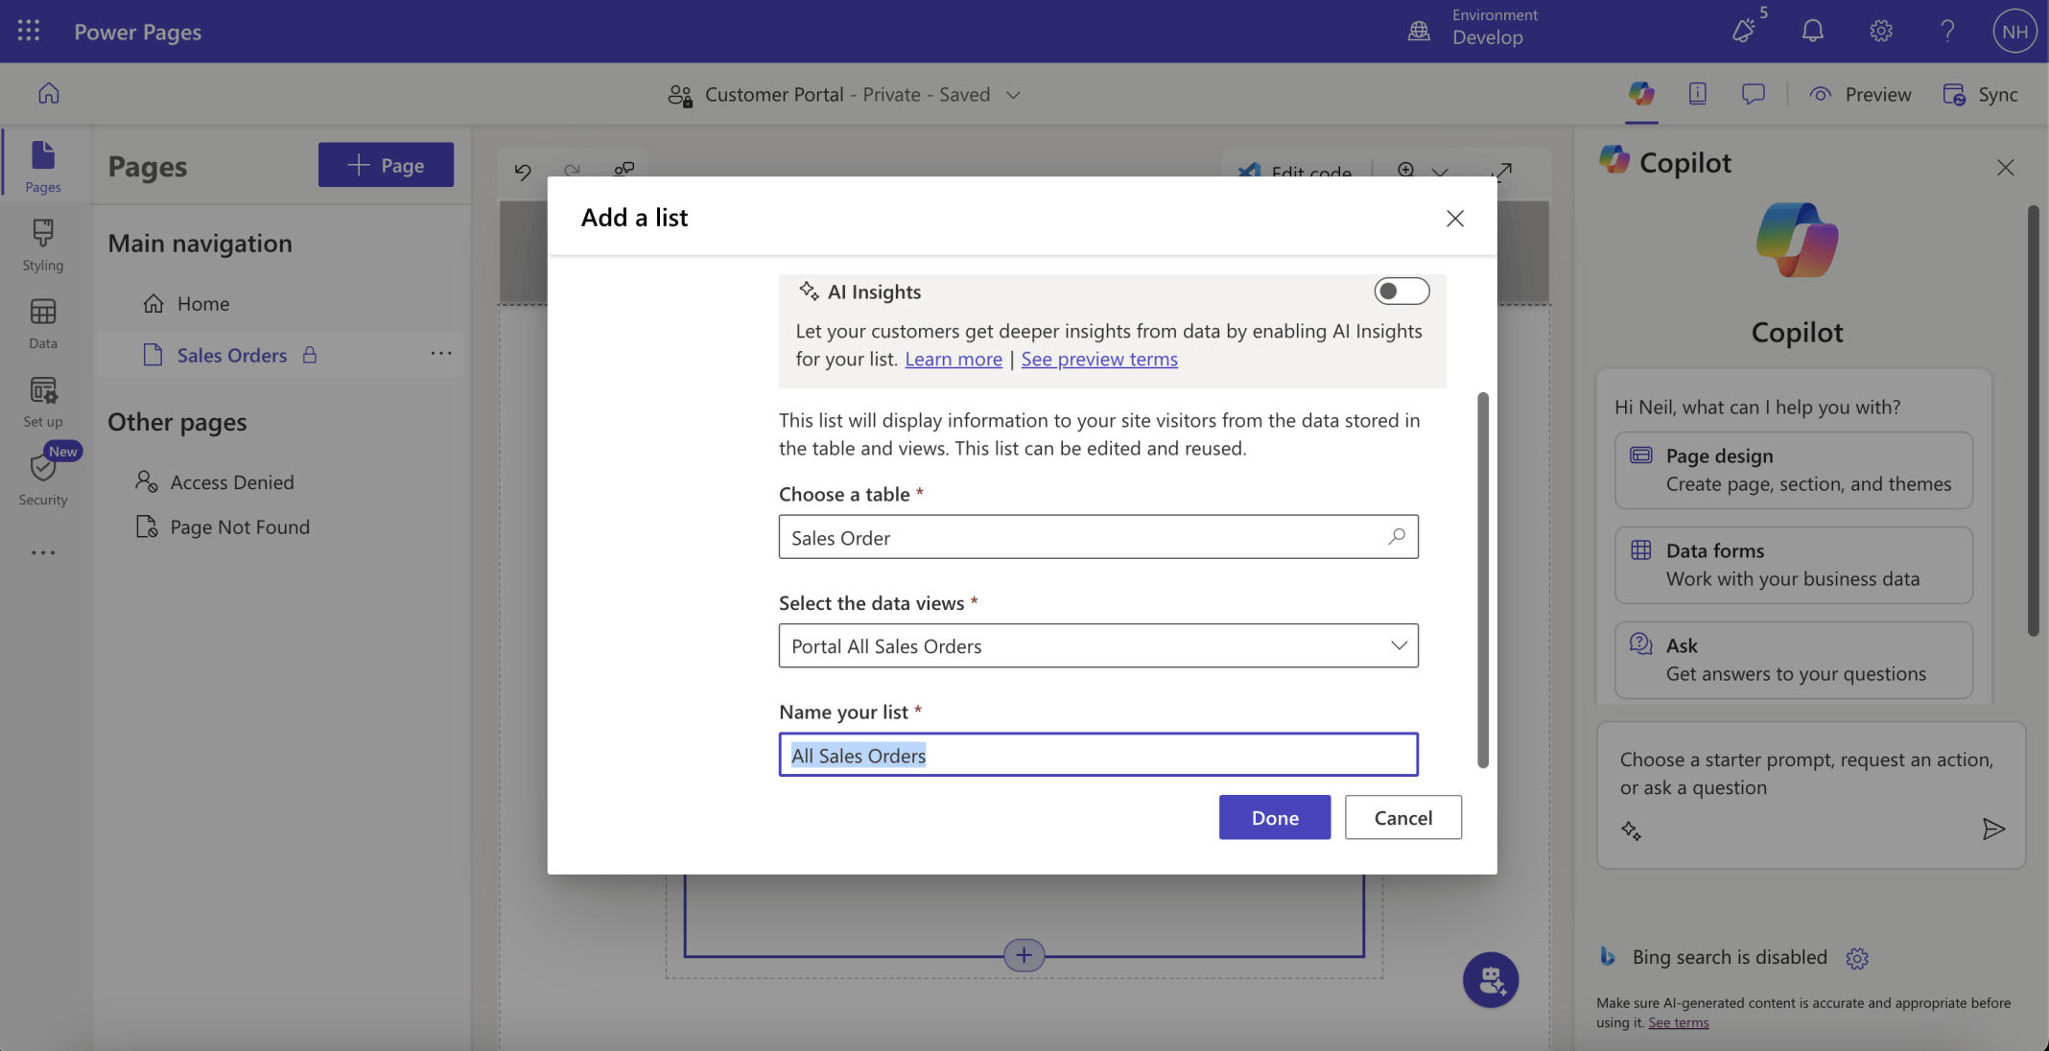Open Bing search settings gear
The height and width of the screenshot is (1051, 2049).
1857,958
